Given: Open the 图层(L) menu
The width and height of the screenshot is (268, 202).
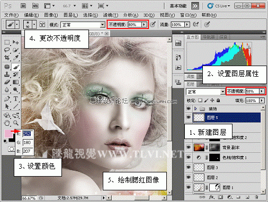Looking at the screenshot, I should [70, 15].
